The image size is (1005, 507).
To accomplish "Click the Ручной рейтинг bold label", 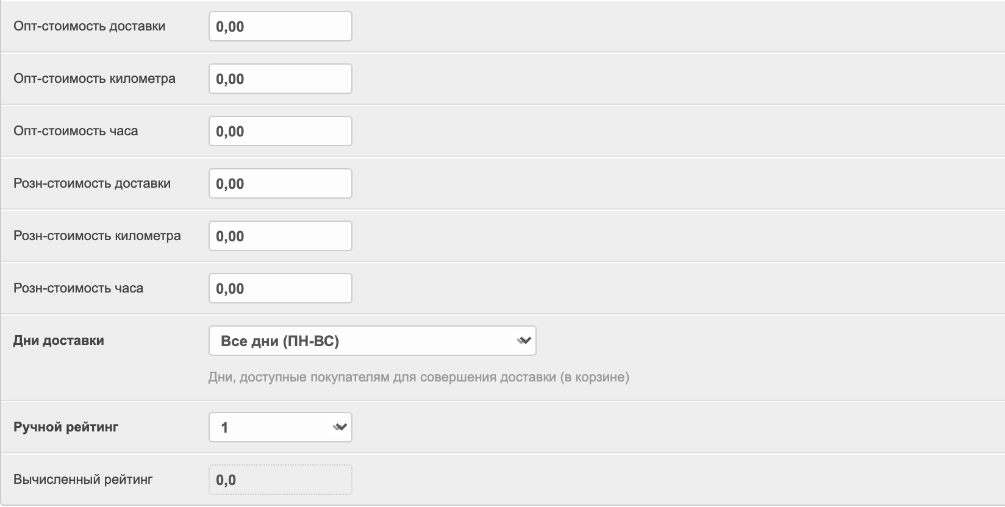I will [x=66, y=427].
